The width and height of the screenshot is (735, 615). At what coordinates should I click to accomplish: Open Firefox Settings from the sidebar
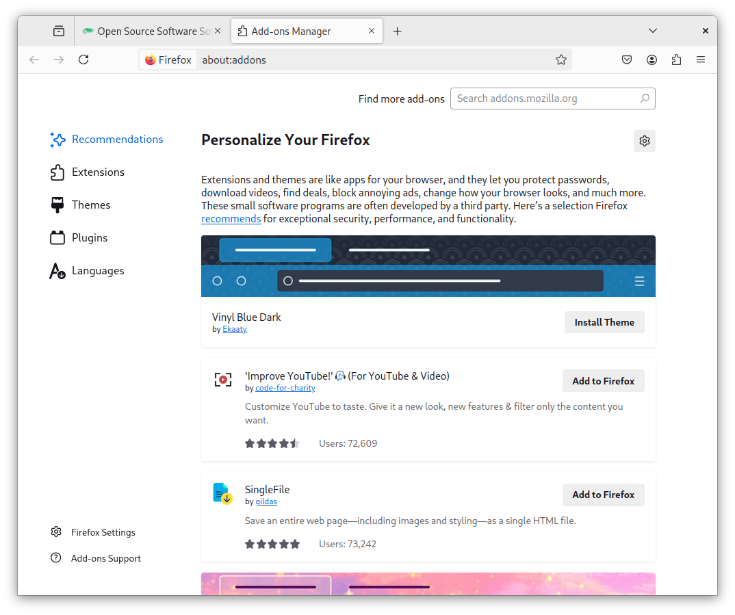pyautogui.click(x=103, y=532)
